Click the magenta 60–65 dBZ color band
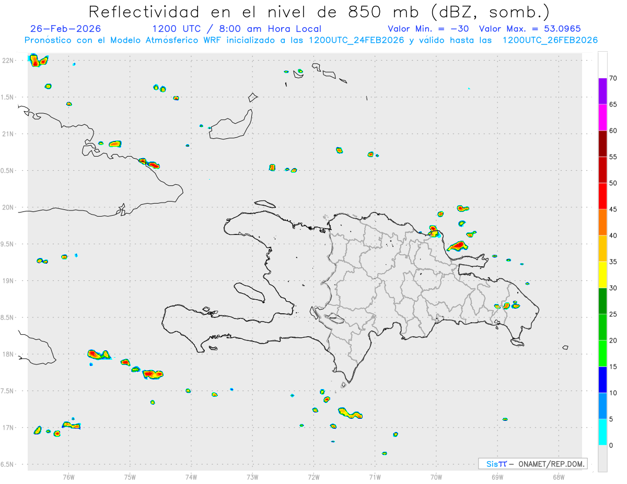This screenshot has height=484, width=627. tap(602, 117)
